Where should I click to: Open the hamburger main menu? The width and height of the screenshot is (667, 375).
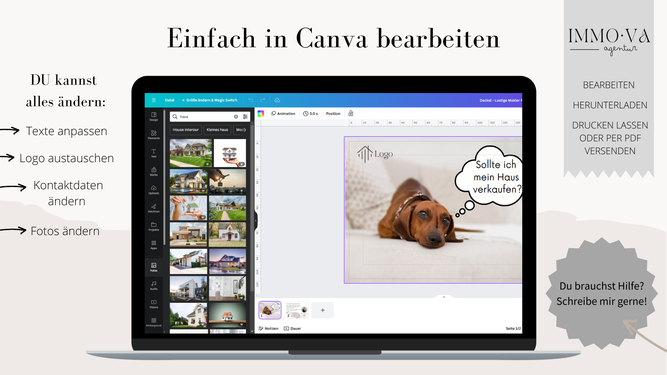tap(154, 100)
